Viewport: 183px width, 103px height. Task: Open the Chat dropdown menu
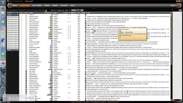[173, 5]
